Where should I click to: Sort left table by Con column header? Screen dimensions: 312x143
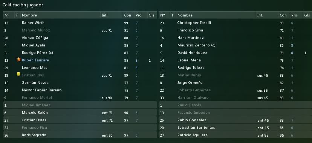pyautogui.click(x=127, y=15)
